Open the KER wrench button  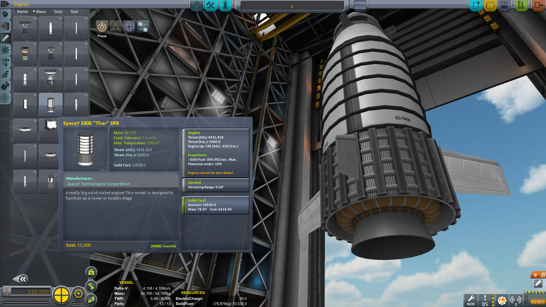tap(471, 301)
